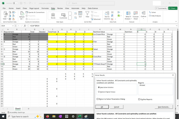
Task: Select the Nutrition Value header cell
Action: click(x=100, y=32)
